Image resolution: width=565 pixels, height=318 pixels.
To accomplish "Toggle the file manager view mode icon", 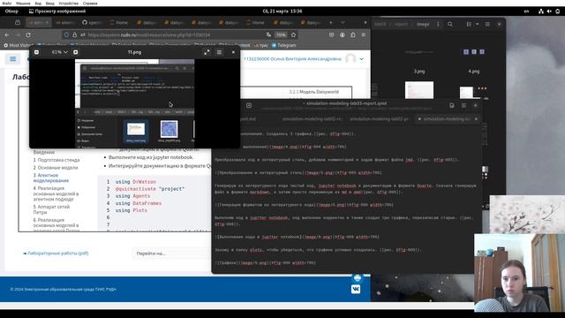I will pos(469,24).
